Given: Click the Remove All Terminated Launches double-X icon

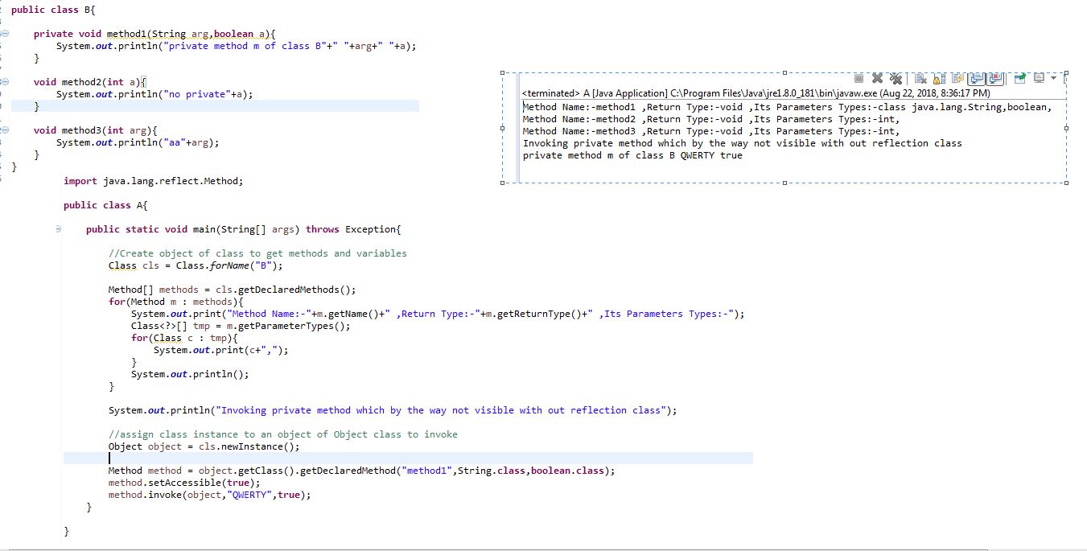Looking at the screenshot, I should click(x=894, y=78).
